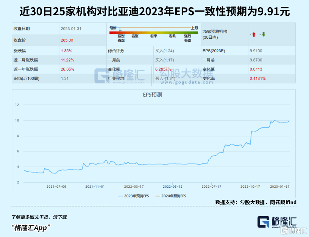Select the 收盘日期 label
309x237 pixels.
[x=22, y=28]
